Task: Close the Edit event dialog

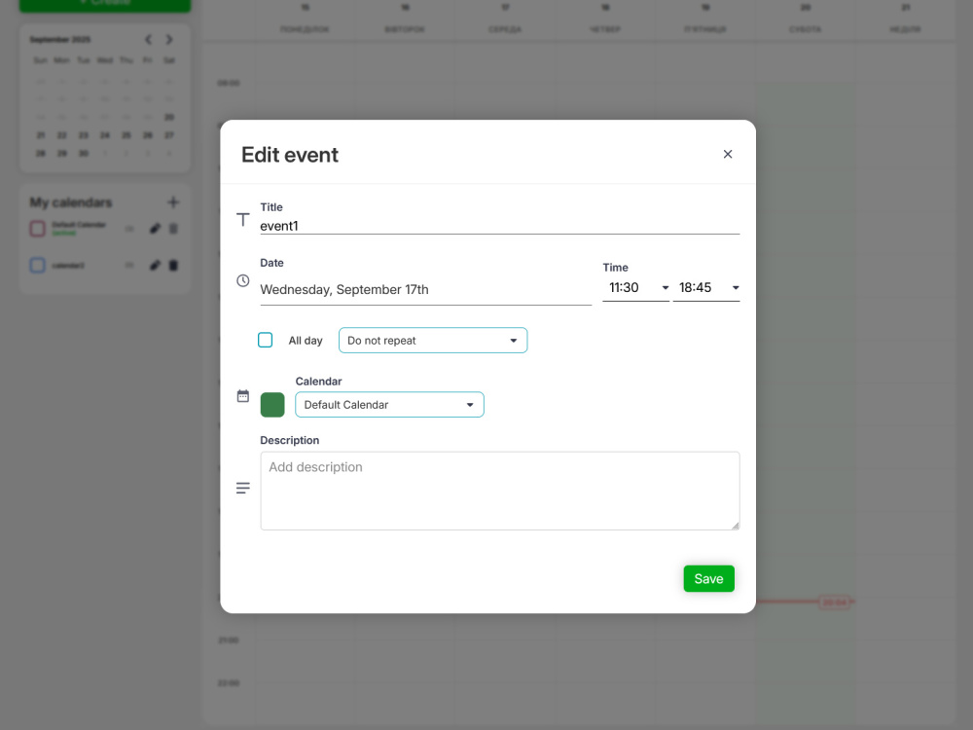Action: pos(727,154)
